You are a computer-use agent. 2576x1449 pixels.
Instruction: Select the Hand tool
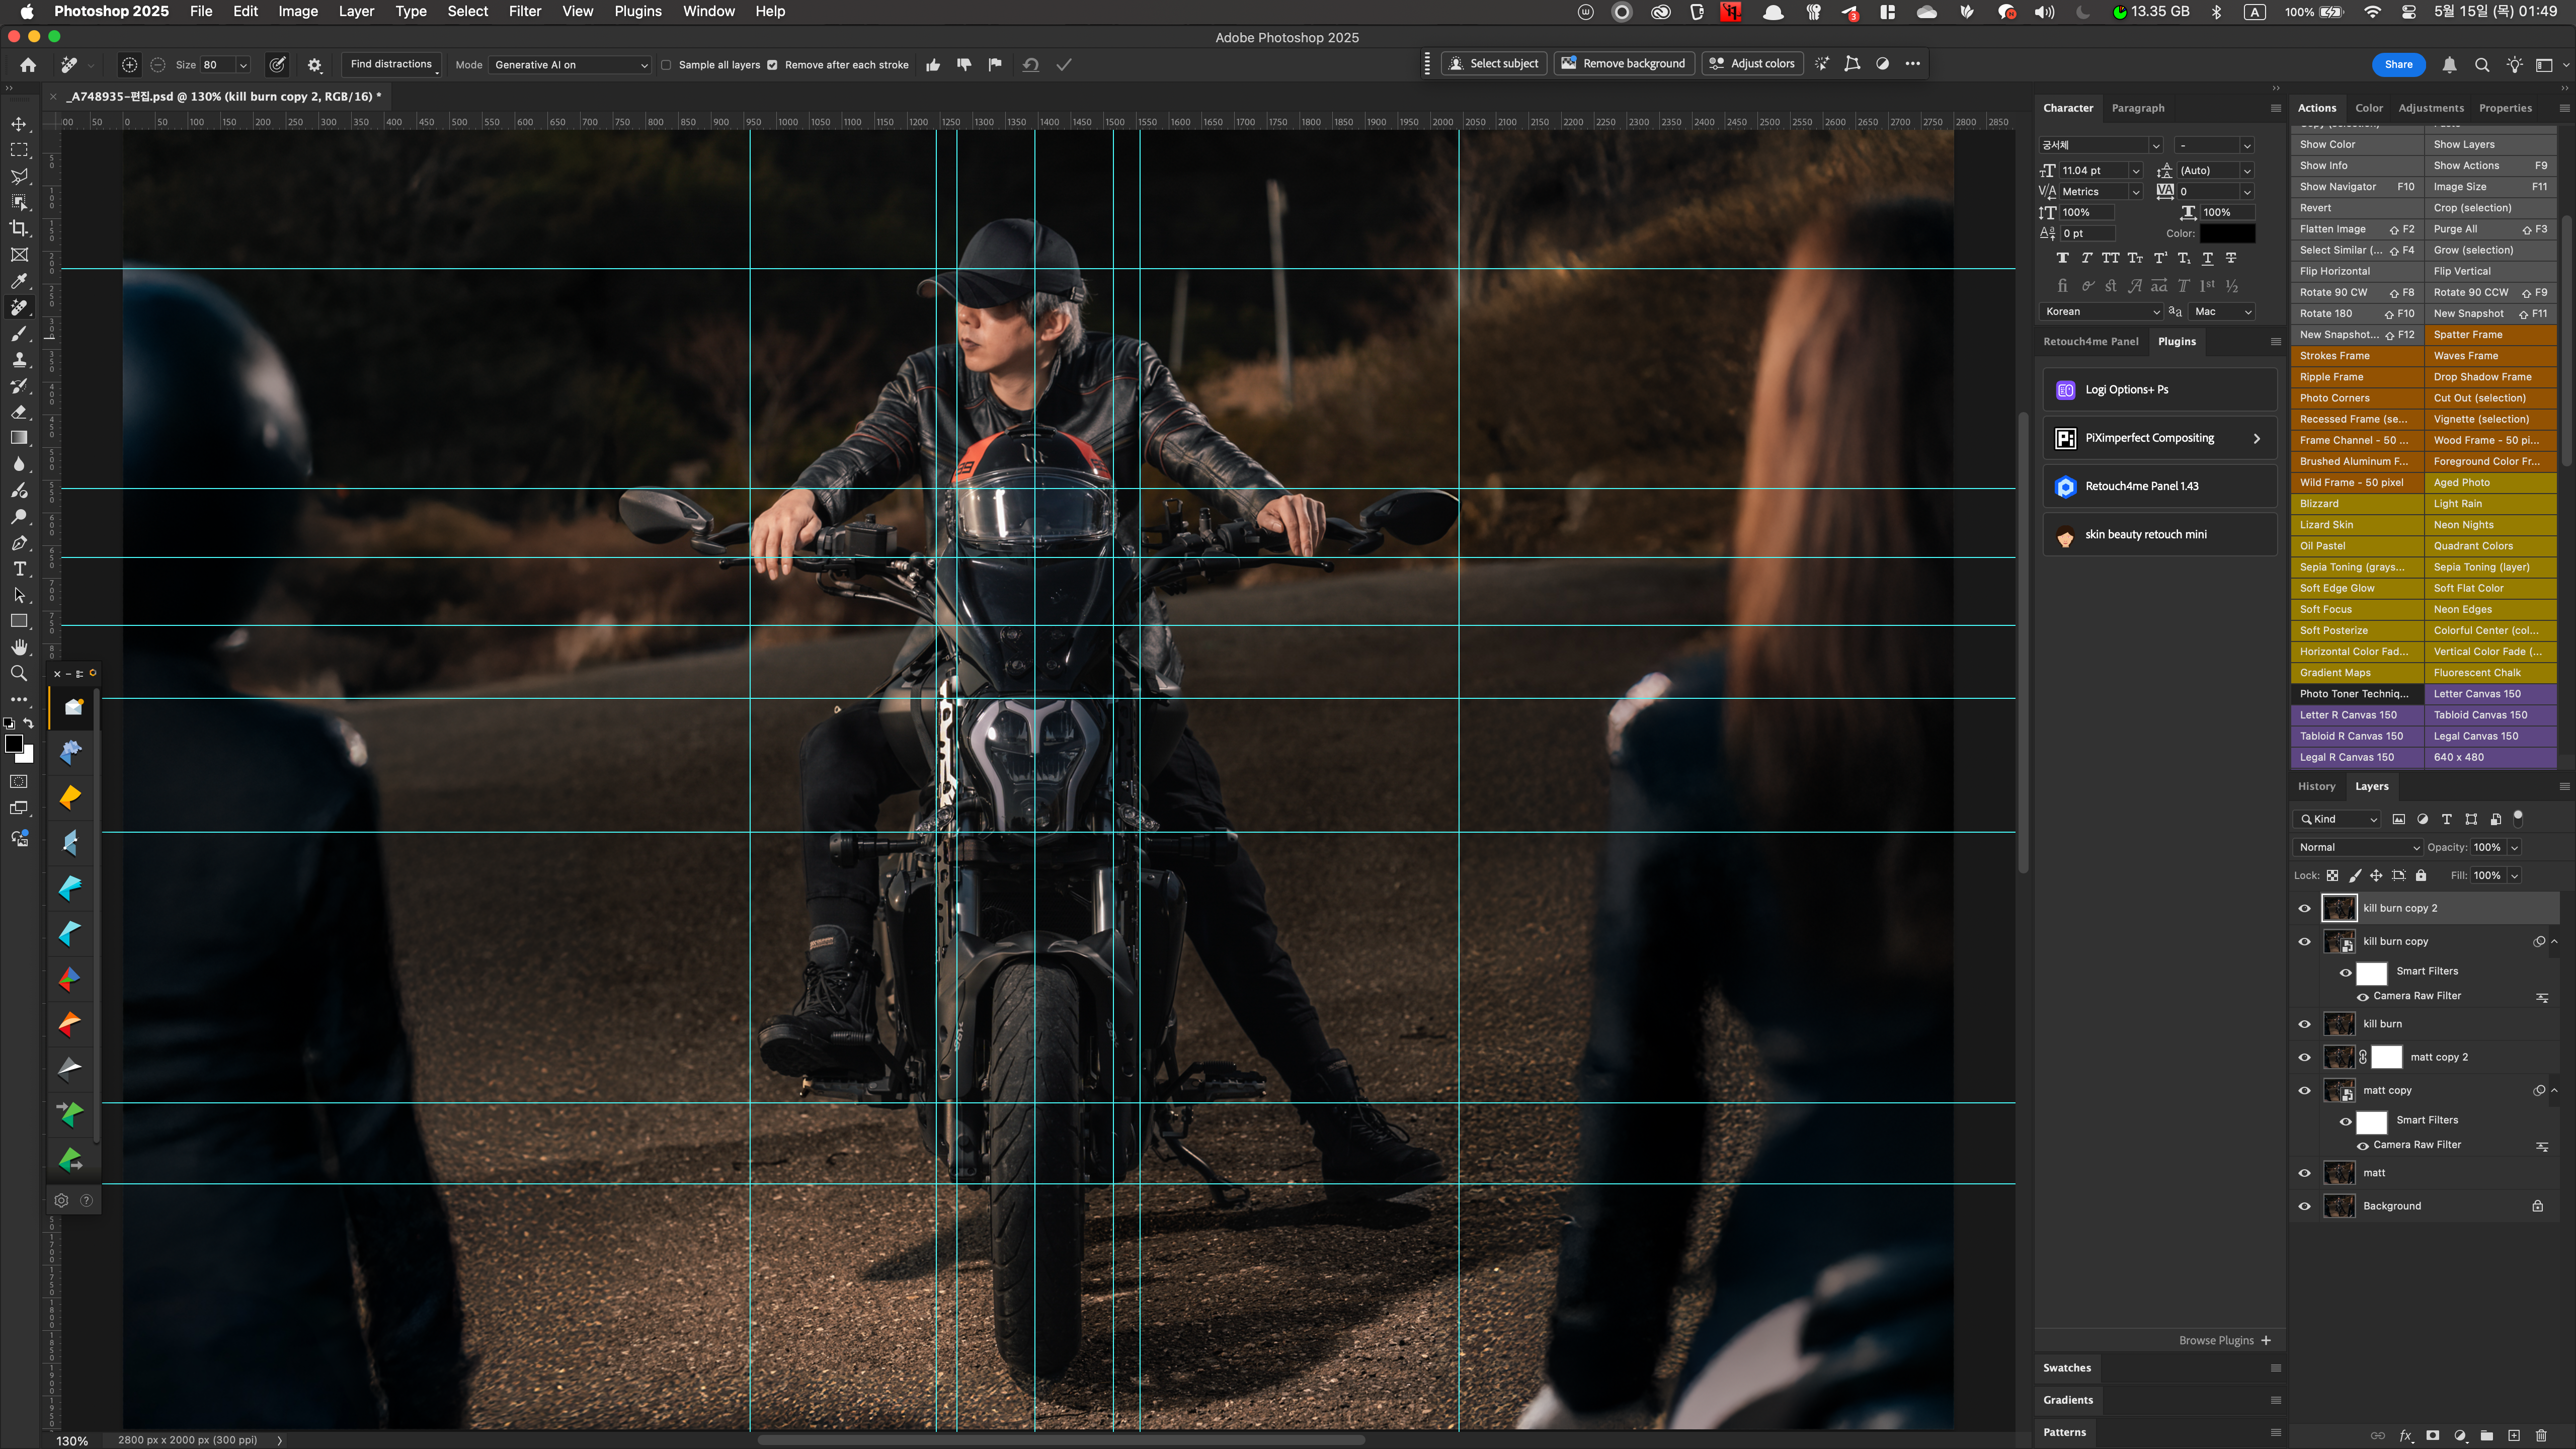tap(19, 647)
